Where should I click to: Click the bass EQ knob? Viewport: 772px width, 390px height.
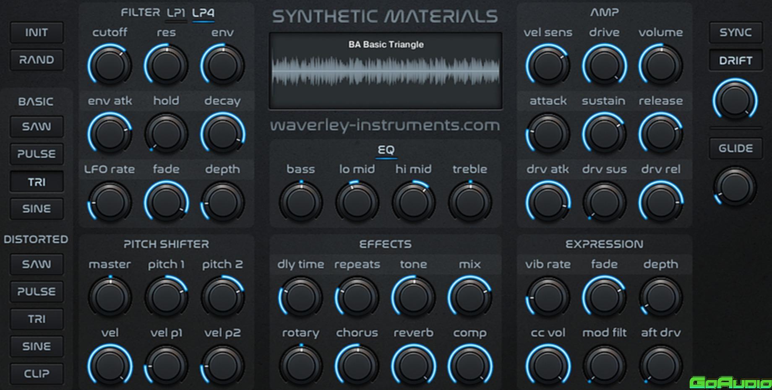click(301, 202)
